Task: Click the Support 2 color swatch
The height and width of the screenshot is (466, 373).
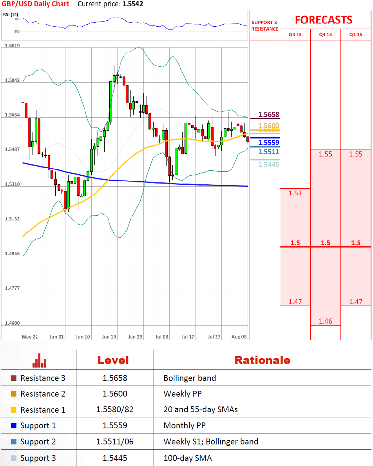Action: point(14,442)
